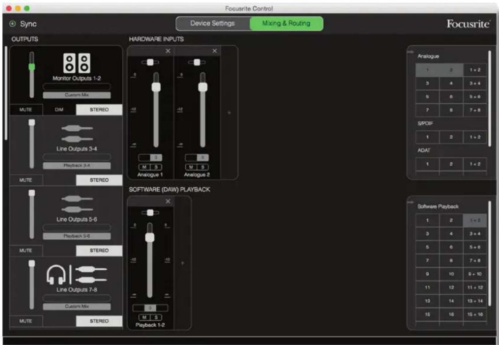Mute the Analogue 1 channel (M)

pos(144,167)
